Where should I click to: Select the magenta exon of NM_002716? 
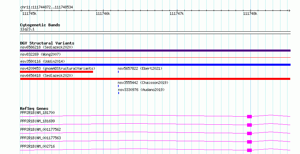pyautogui.click(x=249, y=150)
